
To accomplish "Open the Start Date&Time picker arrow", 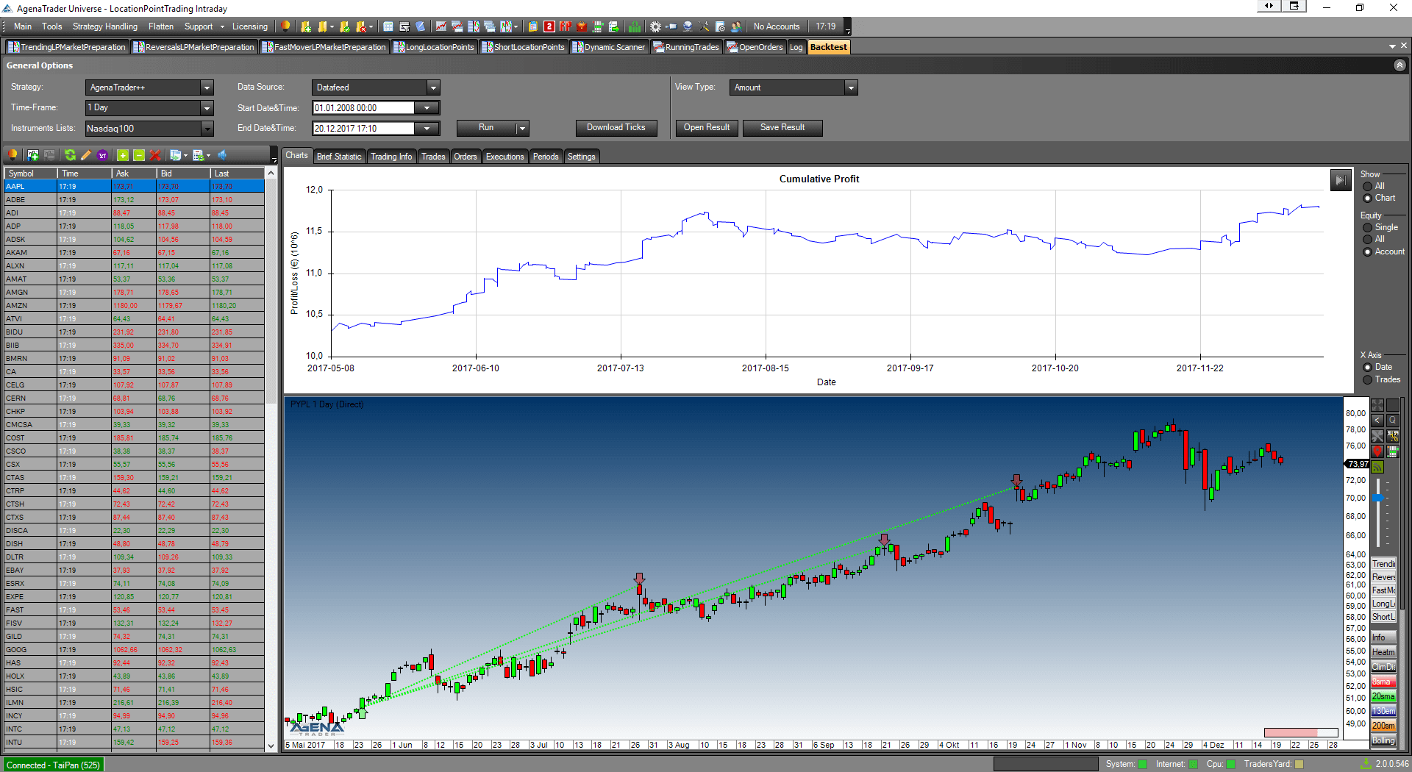I will (427, 108).
